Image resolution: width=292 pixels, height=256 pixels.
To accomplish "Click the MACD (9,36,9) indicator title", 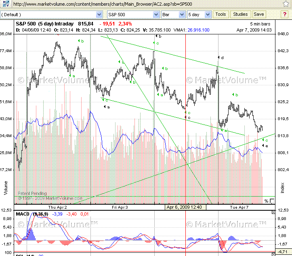I will coord(32,214).
